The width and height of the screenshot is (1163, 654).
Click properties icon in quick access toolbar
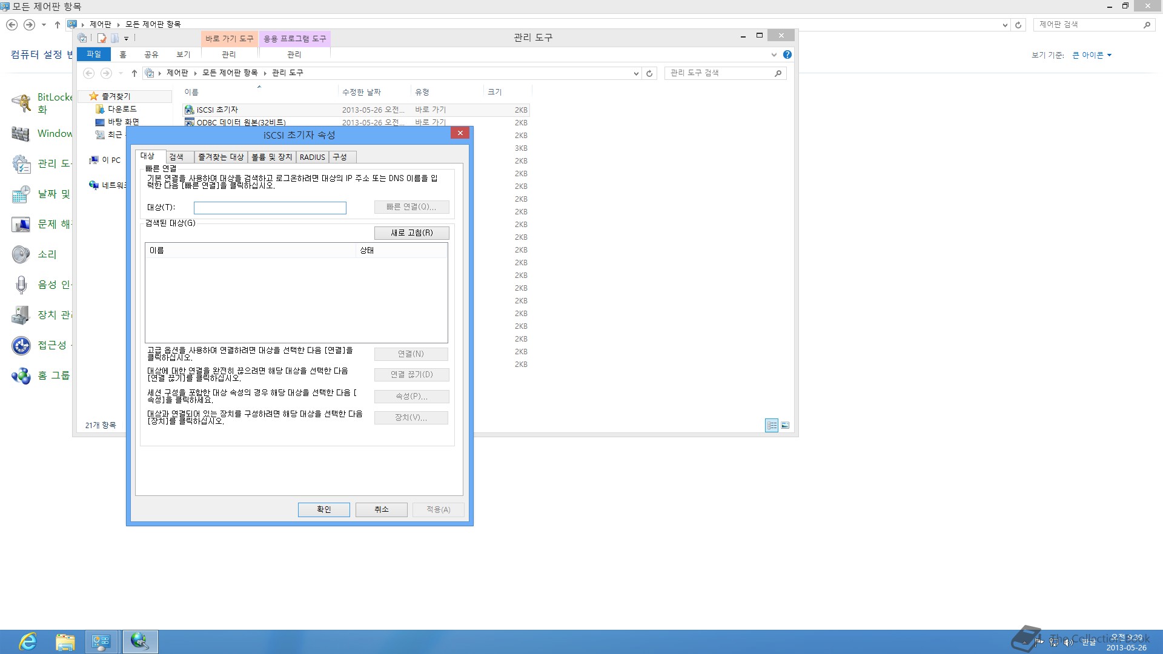[x=101, y=38]
